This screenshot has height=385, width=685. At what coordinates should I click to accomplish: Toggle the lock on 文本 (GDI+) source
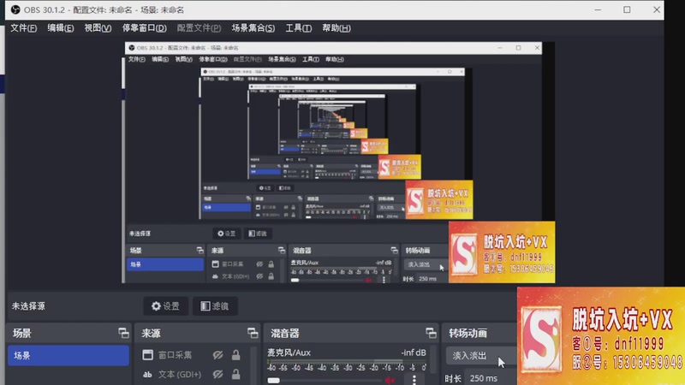(x=236, y=374)
